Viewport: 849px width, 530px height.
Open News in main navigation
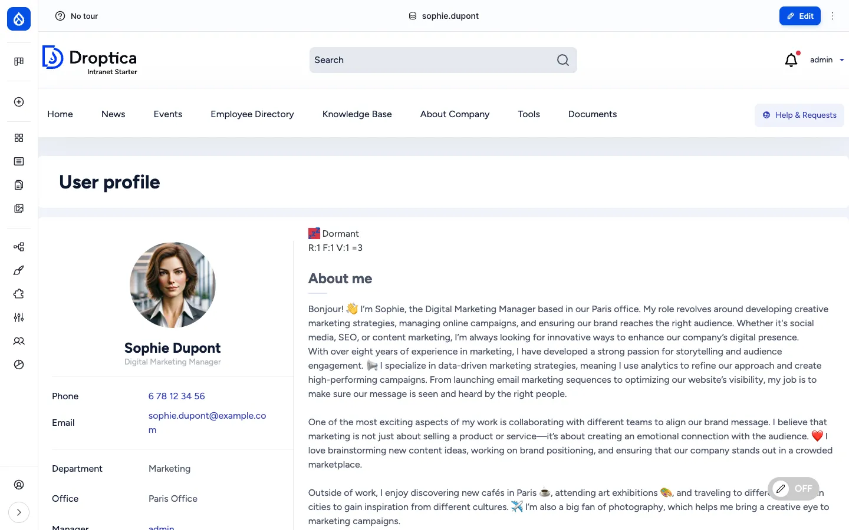pos(113,114)
